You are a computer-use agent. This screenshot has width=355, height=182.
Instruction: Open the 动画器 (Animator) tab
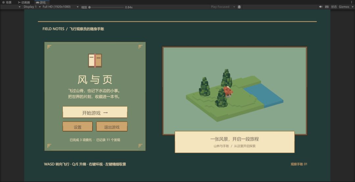pyautogui.click(x=24, y=2)
